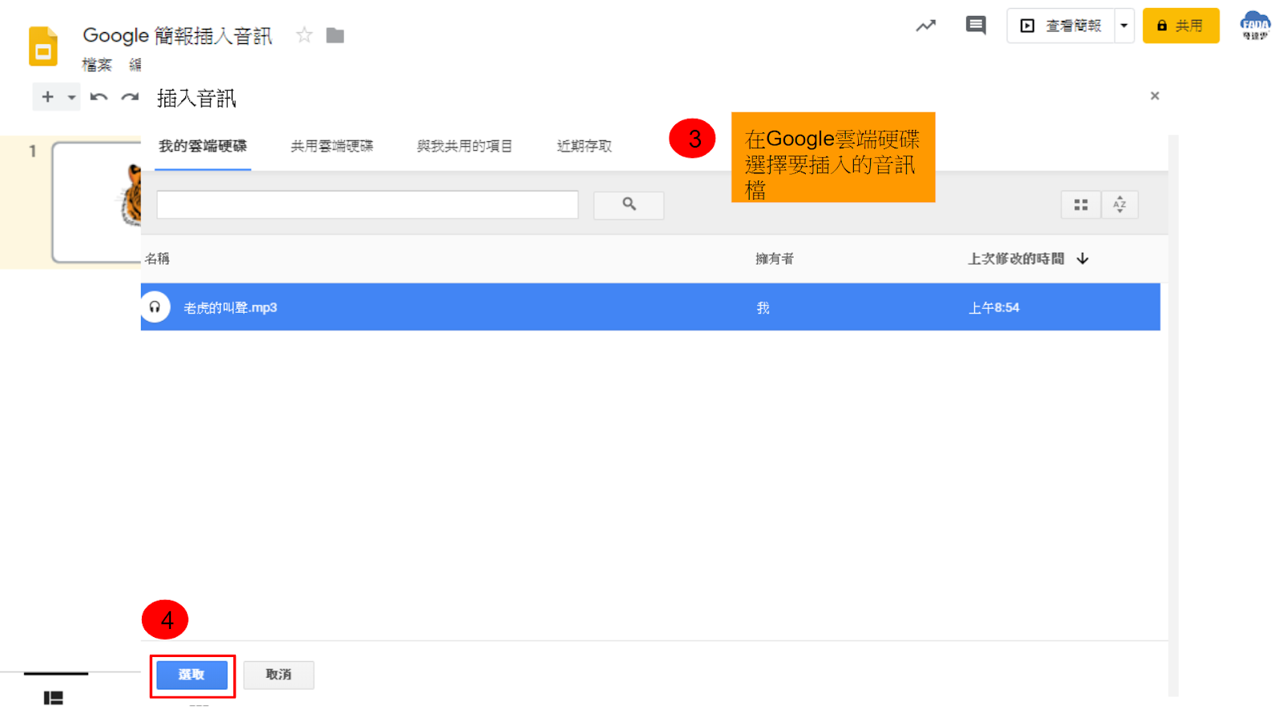Click headphone icon of 老虎的叫聲.mp3
Viewport: 1283px width, 722px height.
coord(155,307)
